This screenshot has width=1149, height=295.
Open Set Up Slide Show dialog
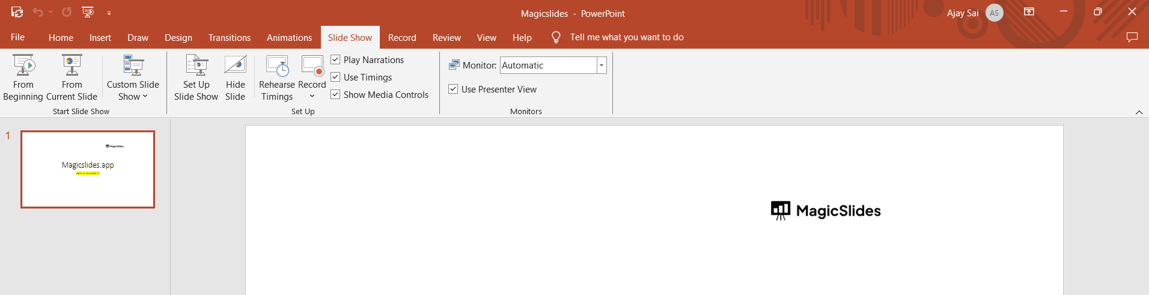click(196, 77)
